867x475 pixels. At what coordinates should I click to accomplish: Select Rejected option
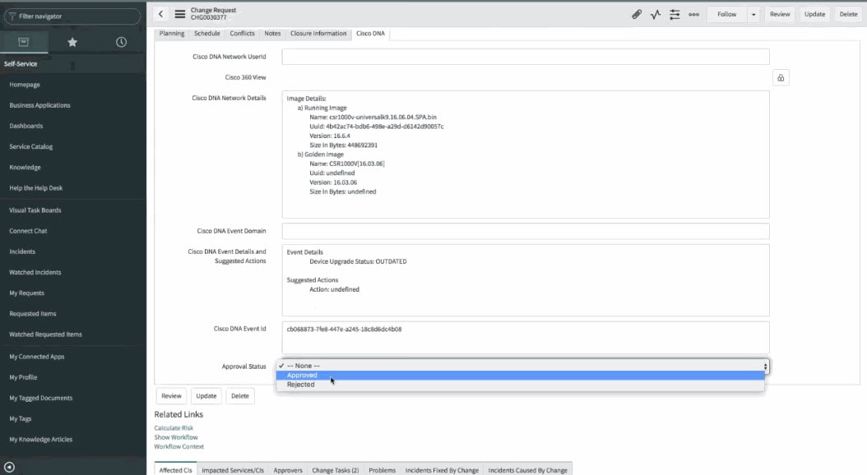pyautogui.click(x=521, y=385)
